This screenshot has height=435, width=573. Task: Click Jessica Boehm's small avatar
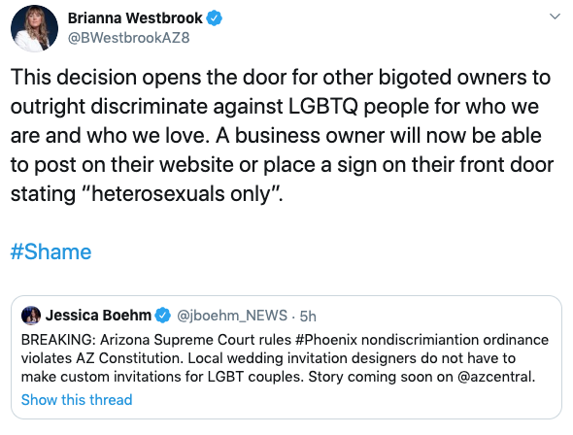pos(31,316)
